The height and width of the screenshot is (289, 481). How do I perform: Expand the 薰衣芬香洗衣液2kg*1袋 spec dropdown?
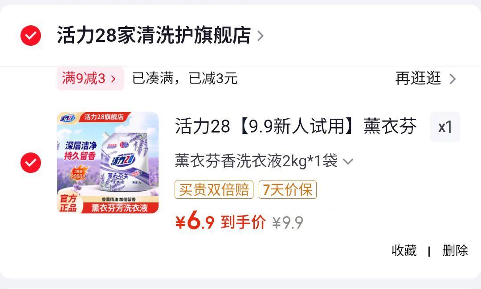pyautogui.click(x=264, y=161)
